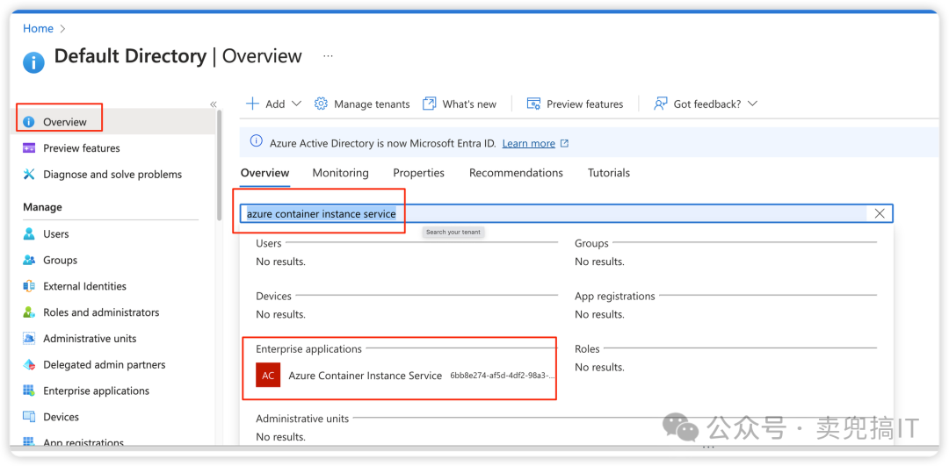
Task: Click the Manage section heading
Action: pos(42,207)
